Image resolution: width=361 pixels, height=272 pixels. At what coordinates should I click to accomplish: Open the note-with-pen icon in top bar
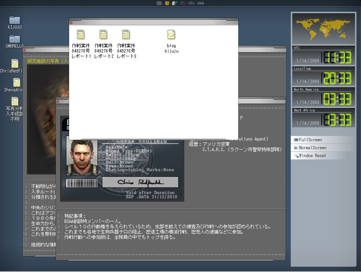175,3
